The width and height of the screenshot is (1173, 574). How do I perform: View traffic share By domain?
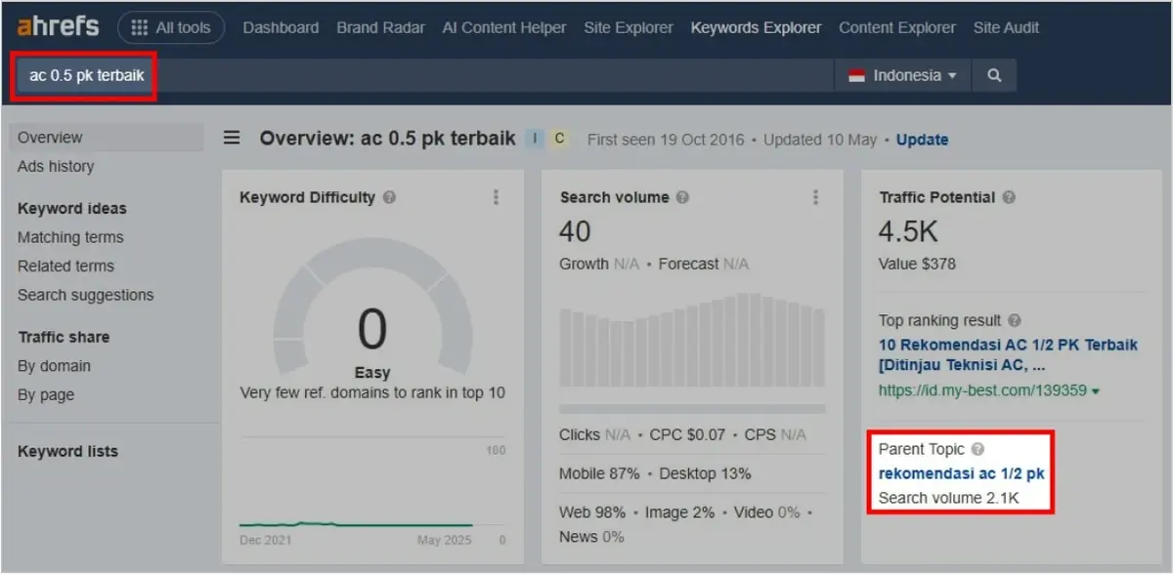[54, 366]
